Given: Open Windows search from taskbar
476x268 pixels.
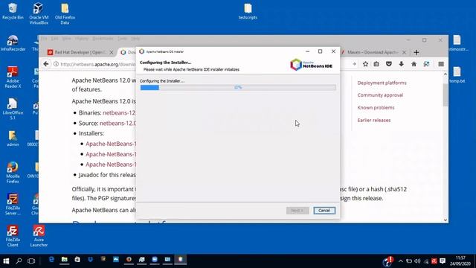Looking at the screenshot, I should [x=19, y=261].
